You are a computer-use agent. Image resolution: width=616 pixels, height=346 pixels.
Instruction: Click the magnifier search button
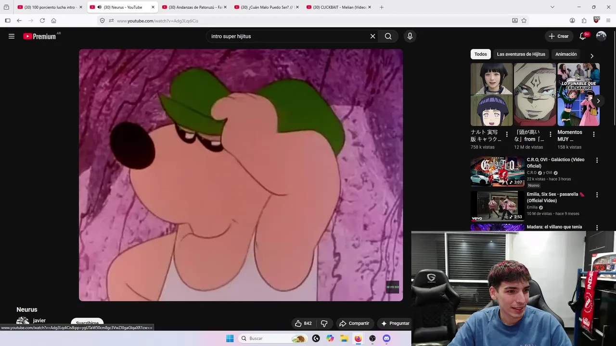(388, 36)
